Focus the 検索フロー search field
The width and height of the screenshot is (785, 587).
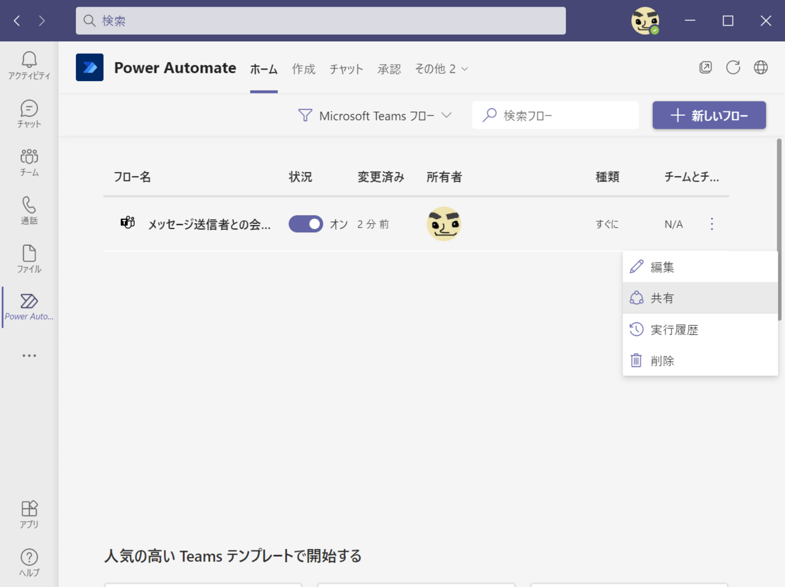(x=555, y=116)
